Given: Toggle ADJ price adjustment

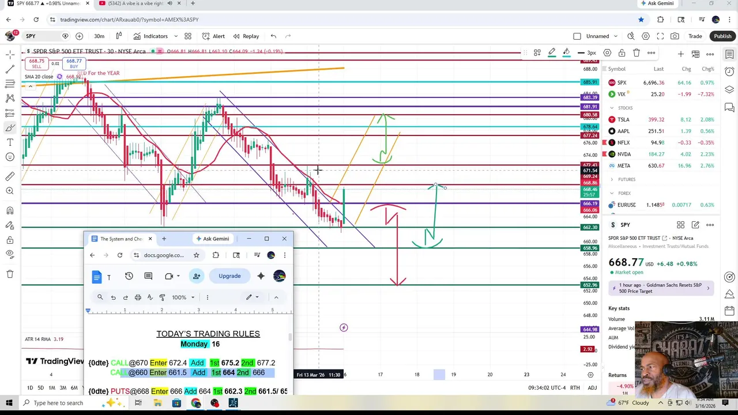Looking at the screenshot, I should tap(592, 388).
